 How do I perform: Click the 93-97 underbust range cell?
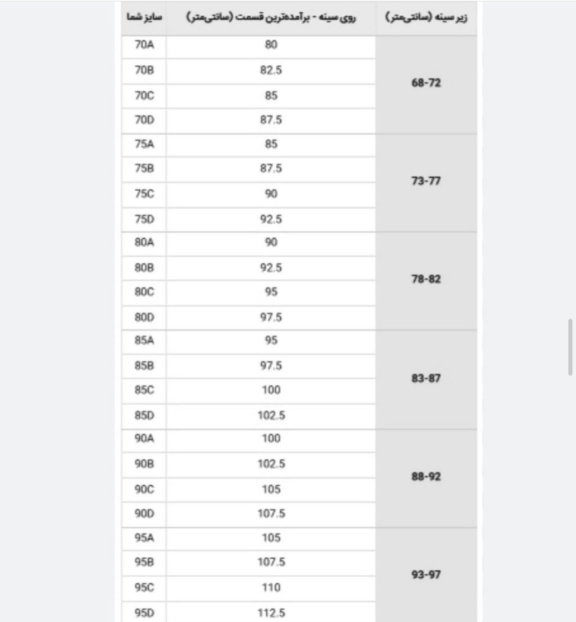click(x=426, y=575)
